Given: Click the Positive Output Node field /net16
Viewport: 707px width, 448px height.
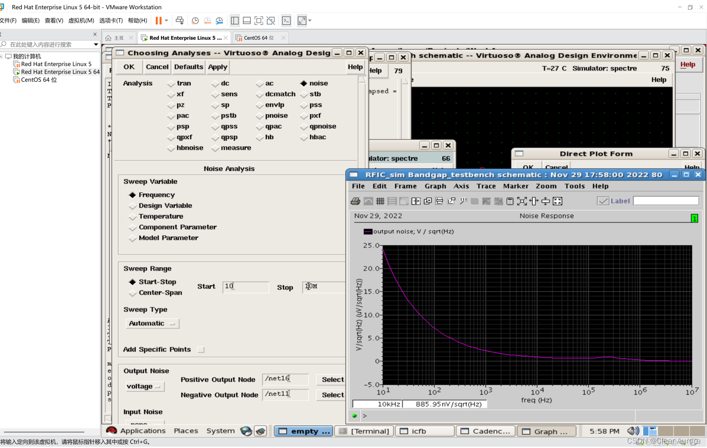Looking at the screenshot, I should pyautogui.click(x=285, y=379).
